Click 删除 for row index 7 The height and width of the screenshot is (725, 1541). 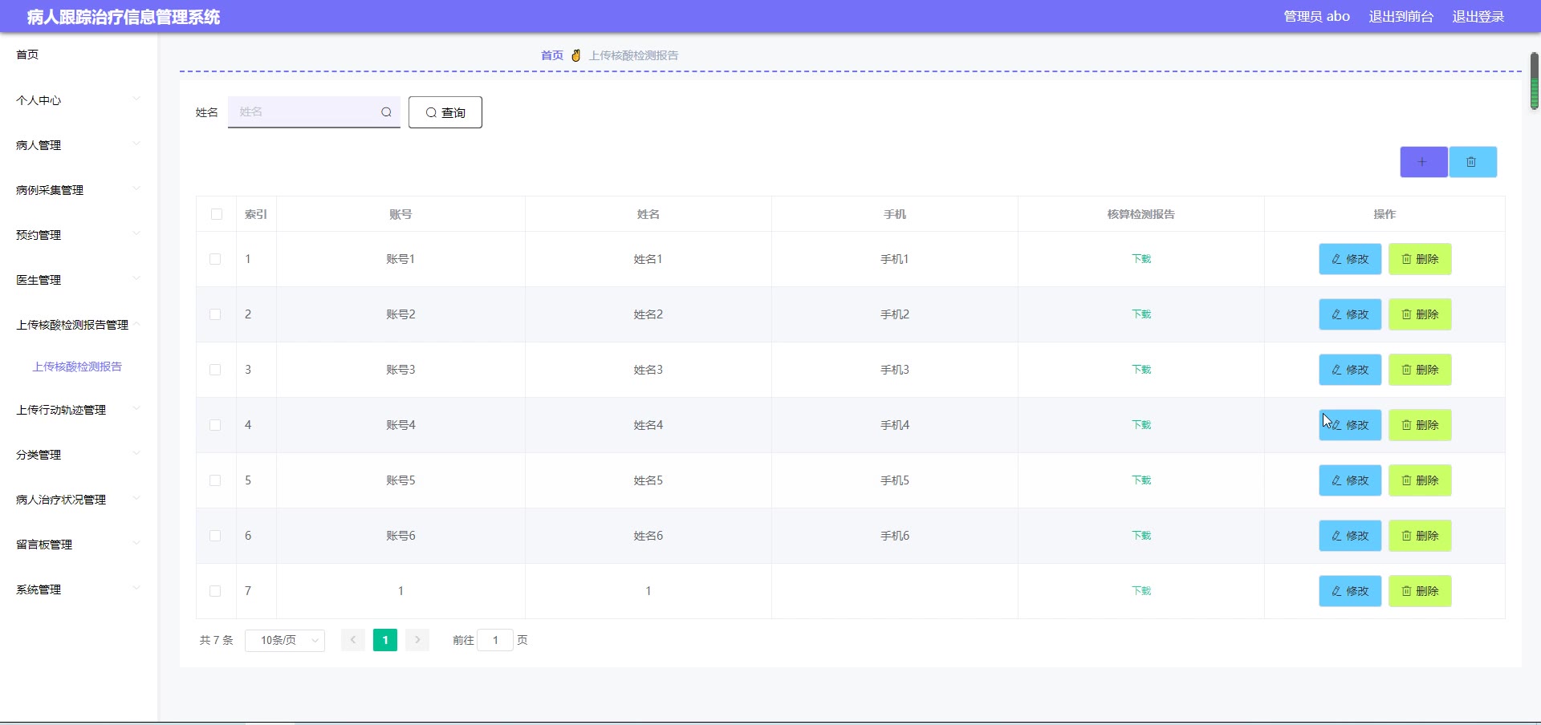[x=1420, y=591]
